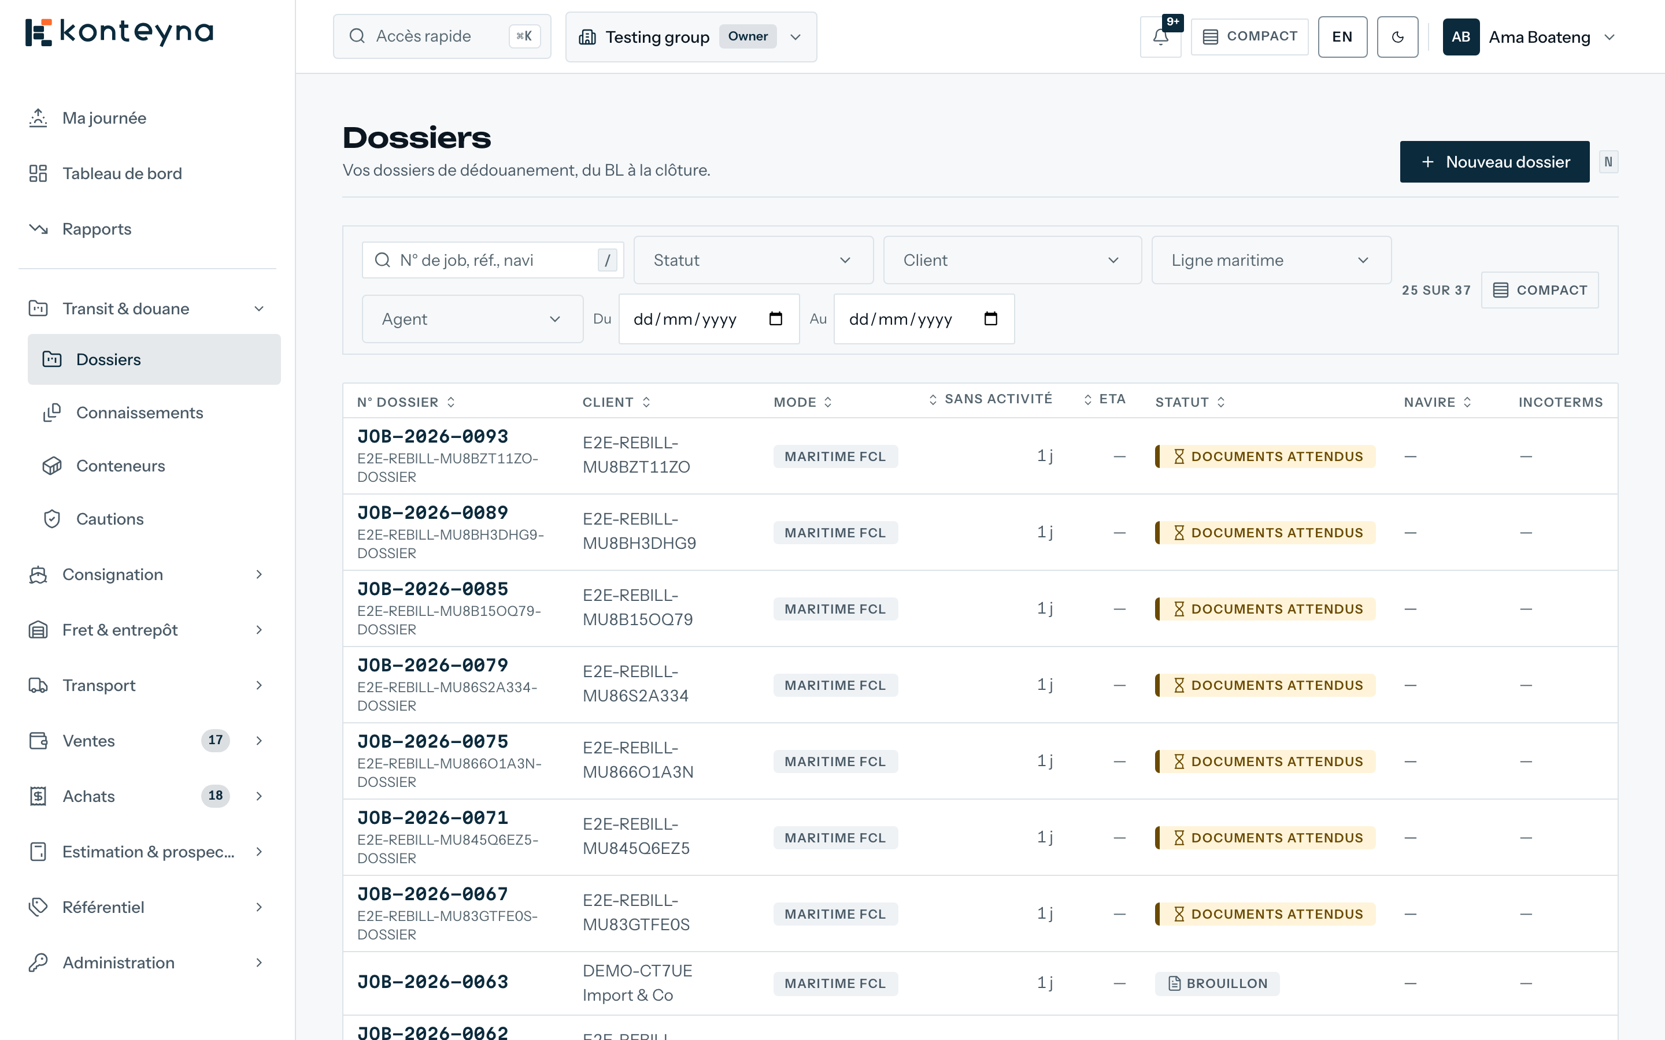Open Connaissements page
Screen dimensions: 1665x1040
coord(140,413)
